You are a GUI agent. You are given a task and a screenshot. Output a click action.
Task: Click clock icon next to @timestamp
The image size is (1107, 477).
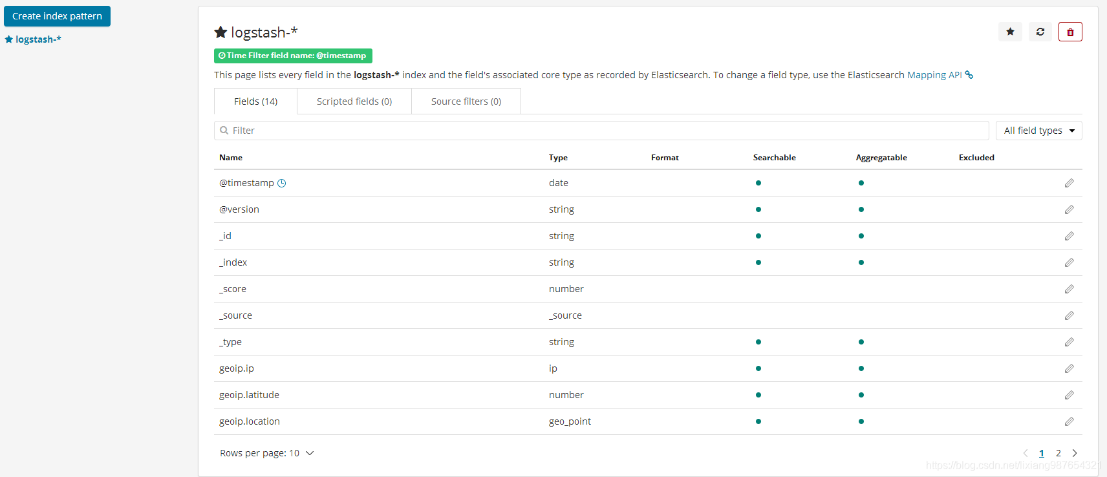coord(282,183)
